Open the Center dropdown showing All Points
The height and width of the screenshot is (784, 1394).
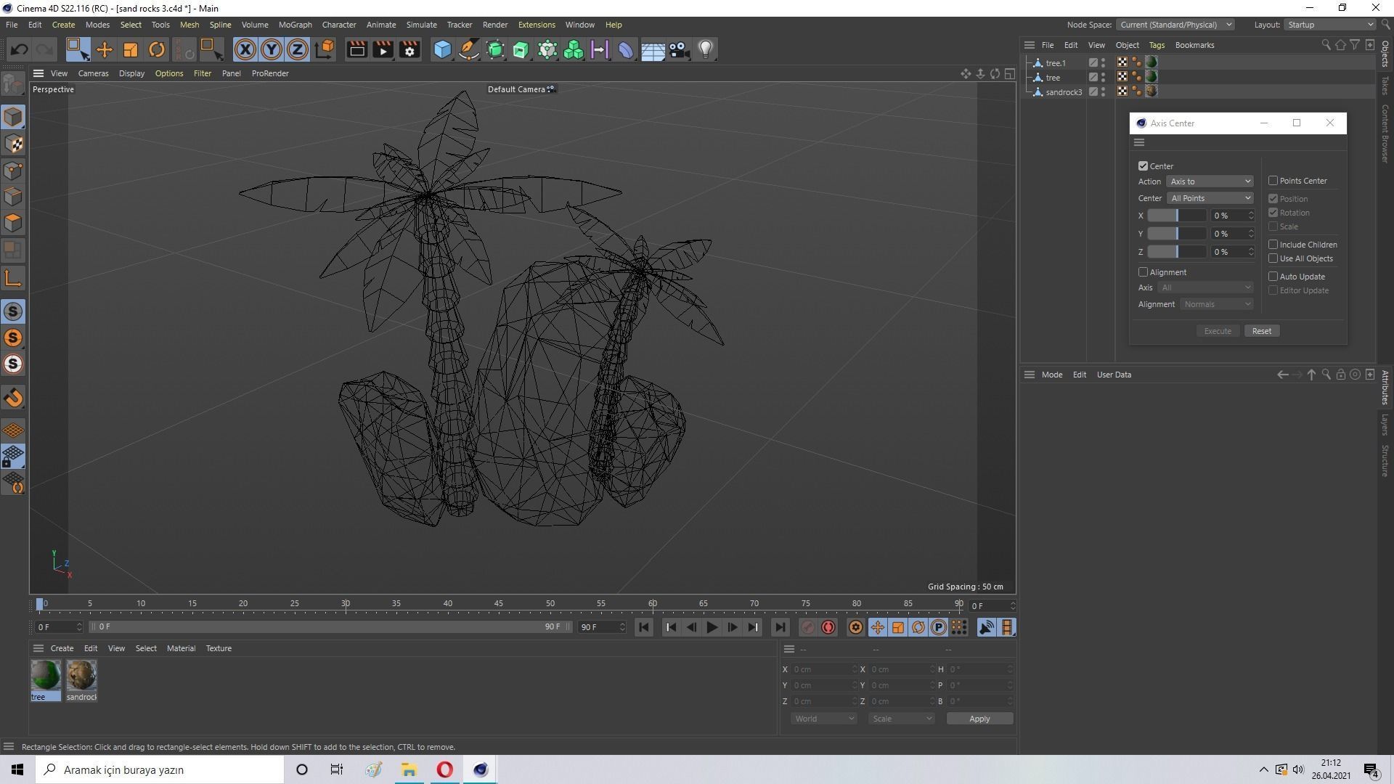tap(1210, 197)
